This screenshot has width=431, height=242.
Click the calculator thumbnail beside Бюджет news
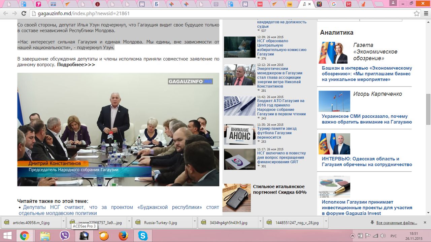point(240,106)
